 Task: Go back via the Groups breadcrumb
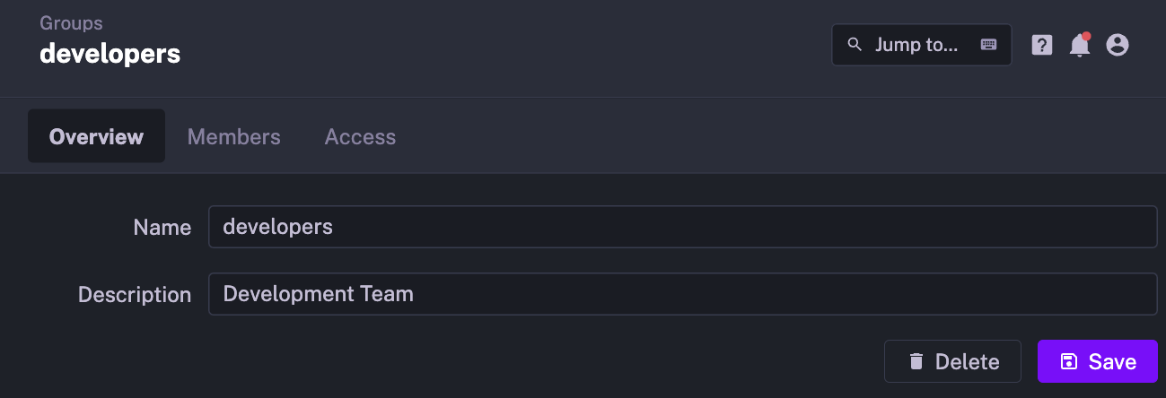click(71, 22)
